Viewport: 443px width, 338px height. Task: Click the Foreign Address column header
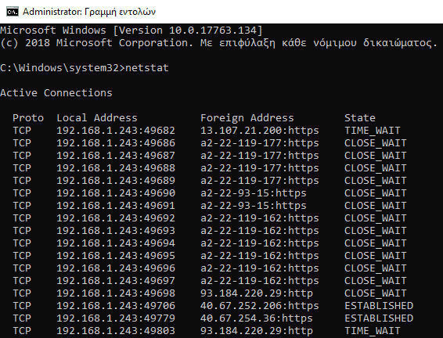(247, 117)
